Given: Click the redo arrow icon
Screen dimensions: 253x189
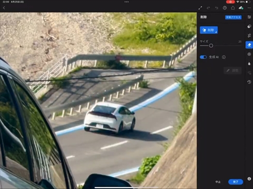Looking at the screenshot, I should [208, 8].
